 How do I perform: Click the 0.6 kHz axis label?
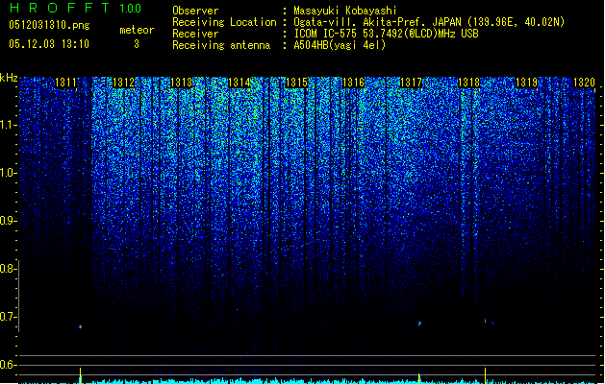(8, 365)
